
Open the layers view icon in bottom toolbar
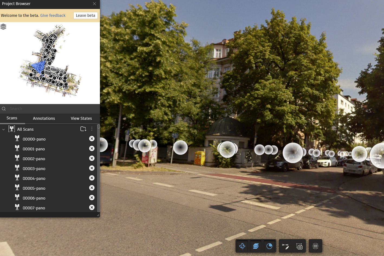pos(256,246)
